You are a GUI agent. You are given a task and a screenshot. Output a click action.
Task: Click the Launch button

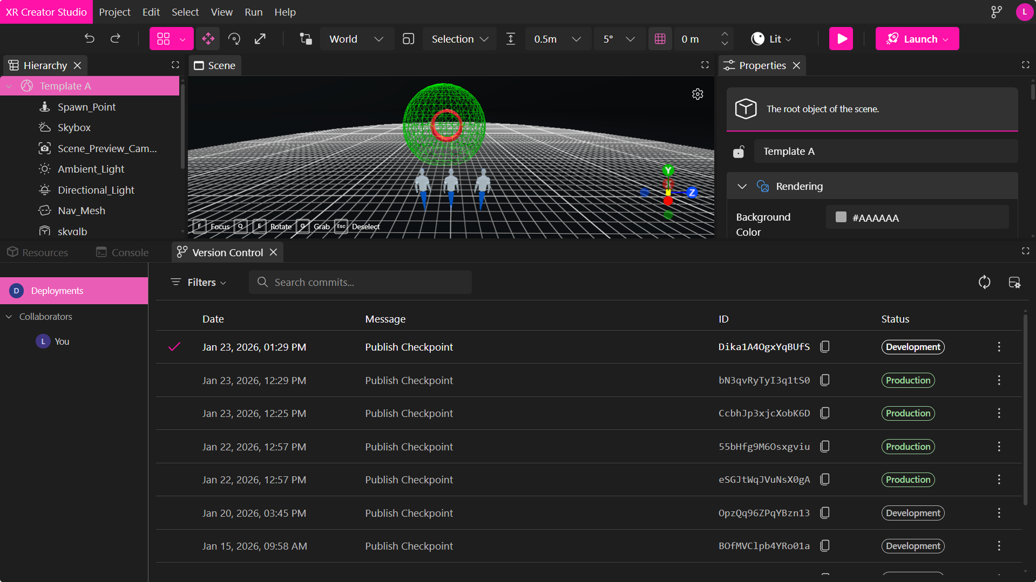(x=917, y=39)
